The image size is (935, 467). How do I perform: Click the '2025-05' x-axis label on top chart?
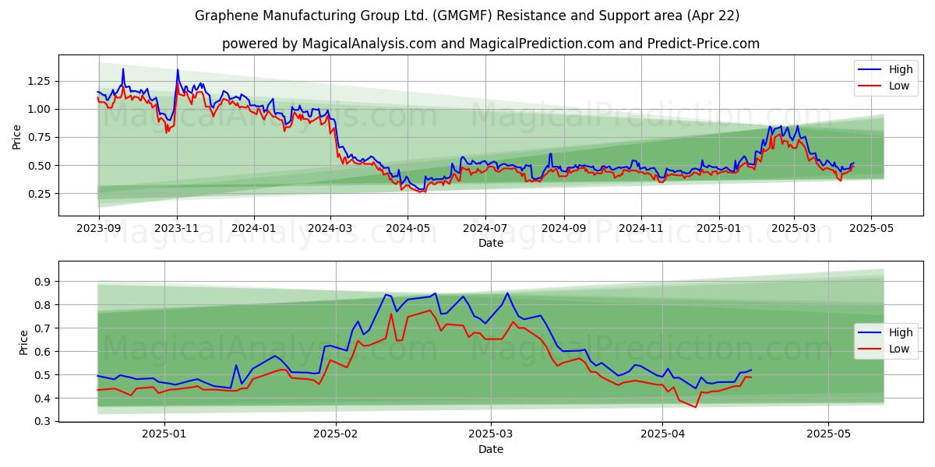[x=871, y=229]
